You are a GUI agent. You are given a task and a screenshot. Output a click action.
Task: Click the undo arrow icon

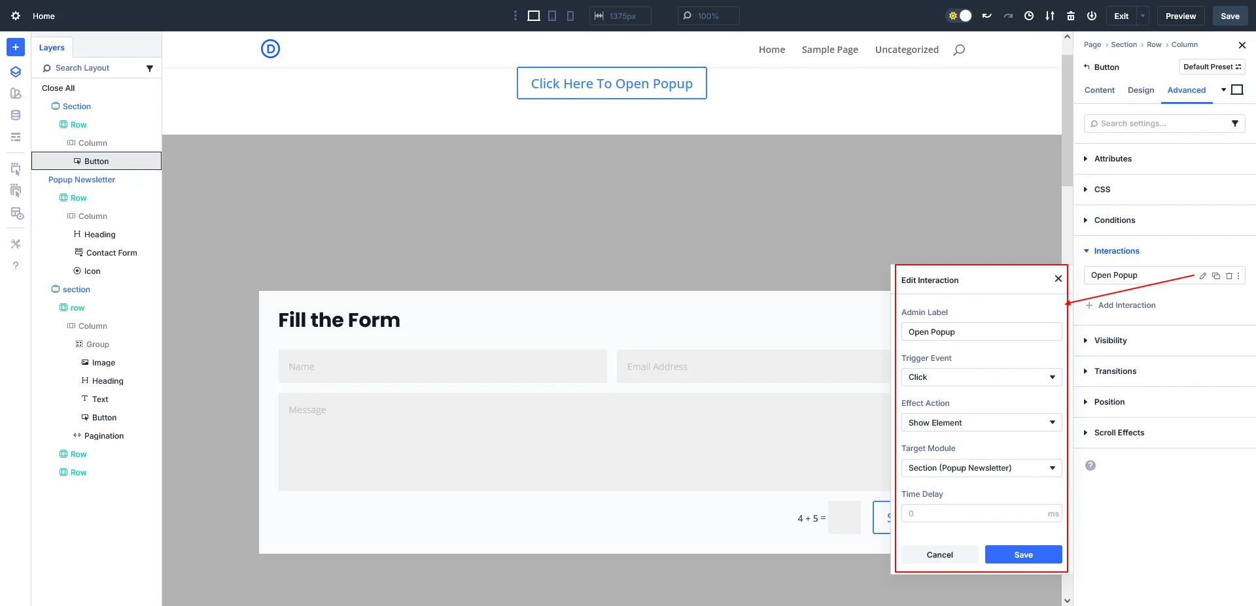[x=986, y=15]
